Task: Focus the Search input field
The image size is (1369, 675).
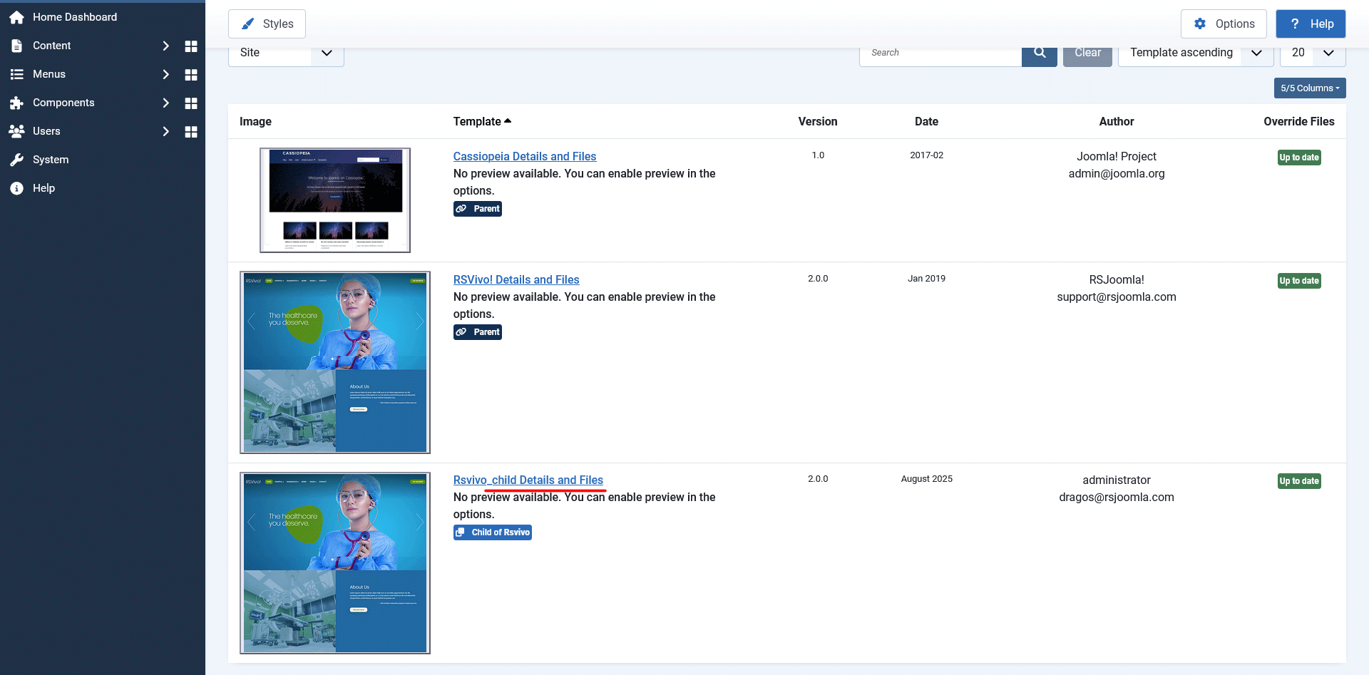Action: click(x=940, y=53)
